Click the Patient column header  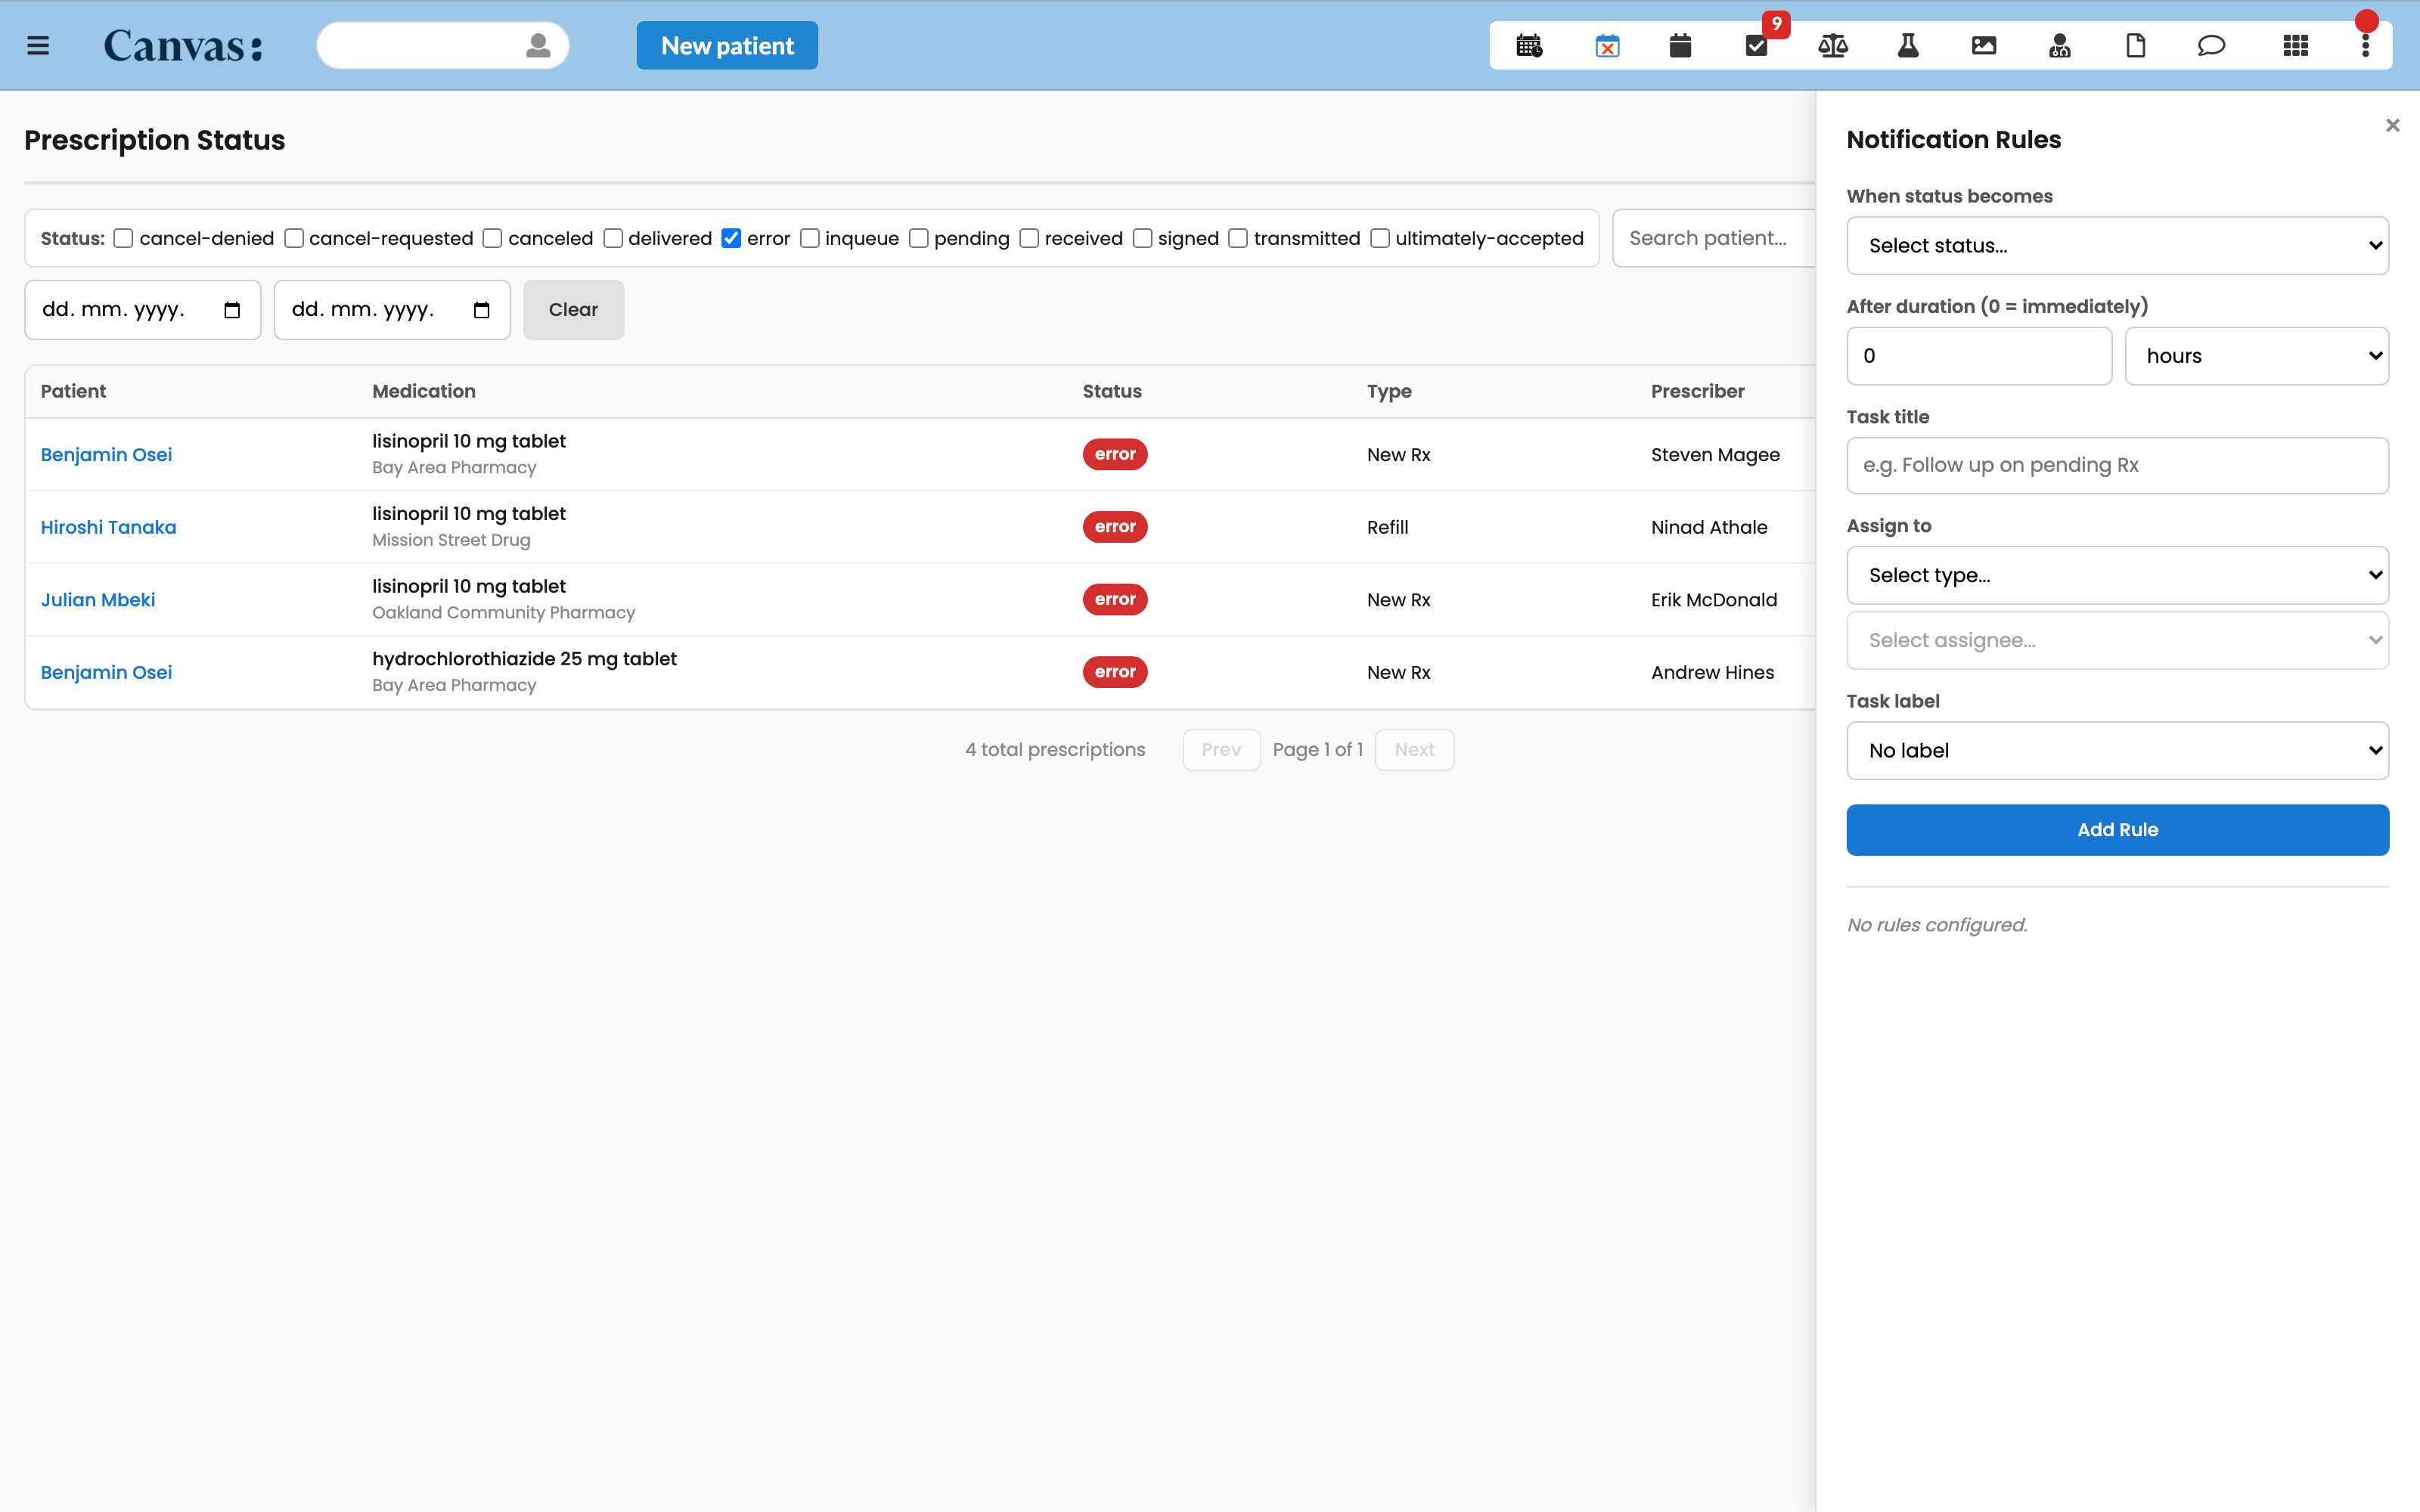pos(73,391)
